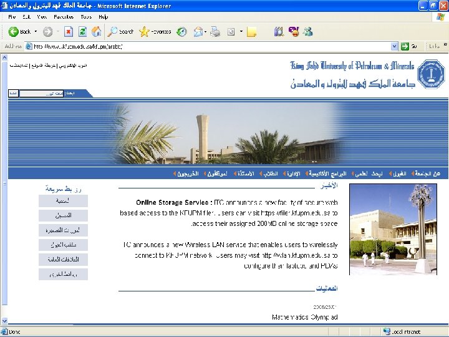Viewport: 449px width, 337px height.
Task: Open the Search pane with magnifier icon
Action: [x=120, y=32]
